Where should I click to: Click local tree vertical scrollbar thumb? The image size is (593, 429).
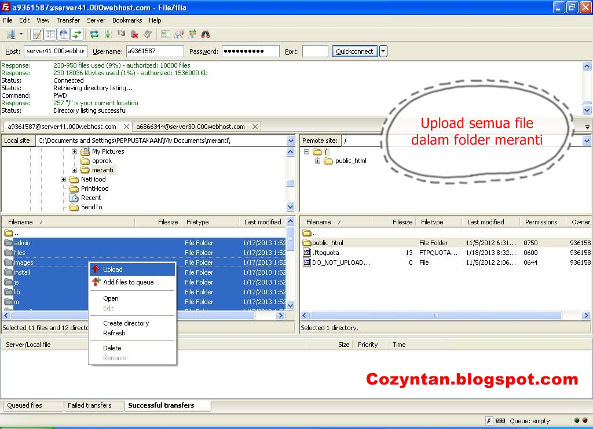point(291,183)
